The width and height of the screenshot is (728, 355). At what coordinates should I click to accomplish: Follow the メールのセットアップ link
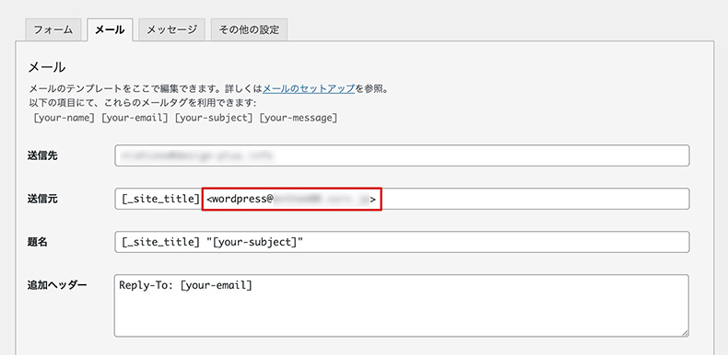(x=309, y=88)
